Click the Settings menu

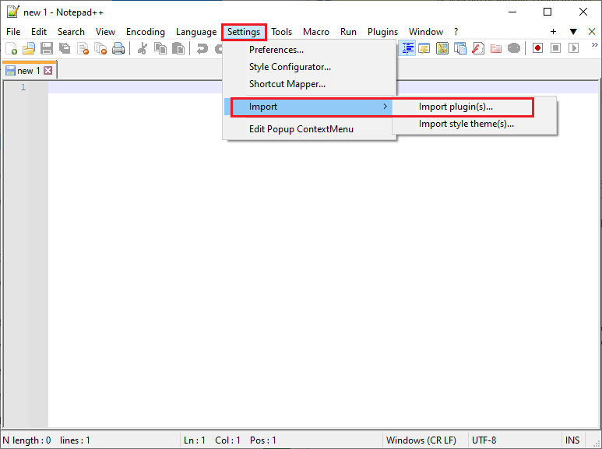click(244, 31)
